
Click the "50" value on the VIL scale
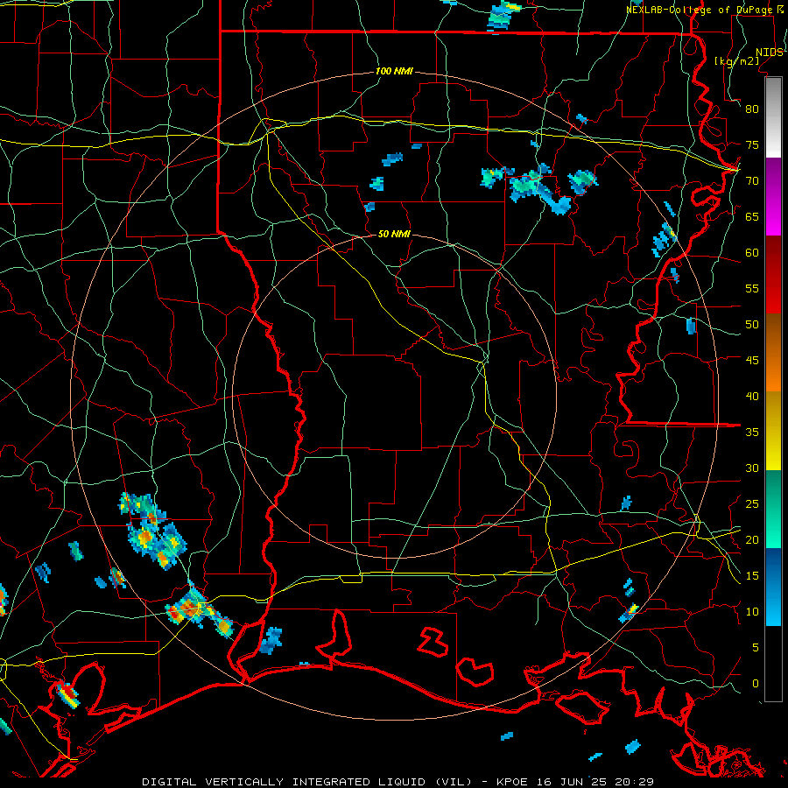tap(752, 325)
